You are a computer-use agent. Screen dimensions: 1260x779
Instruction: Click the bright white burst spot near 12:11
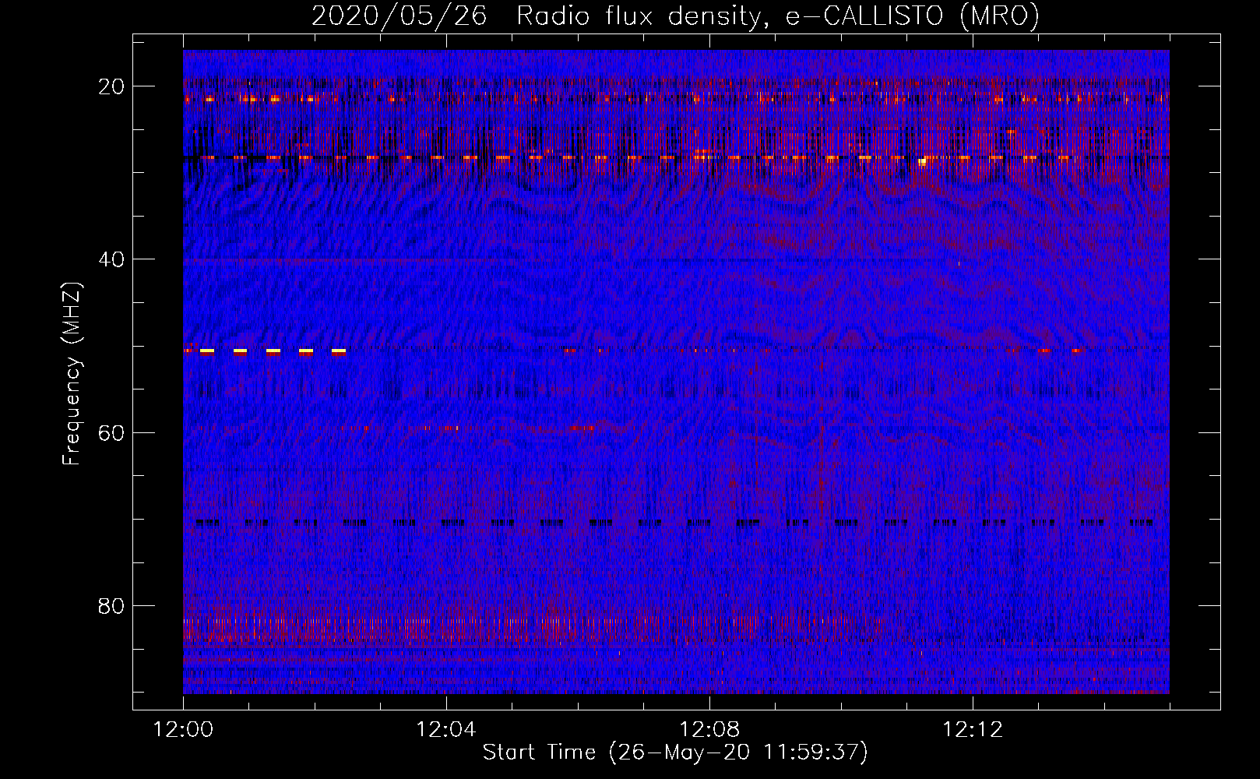pos(923,162)
